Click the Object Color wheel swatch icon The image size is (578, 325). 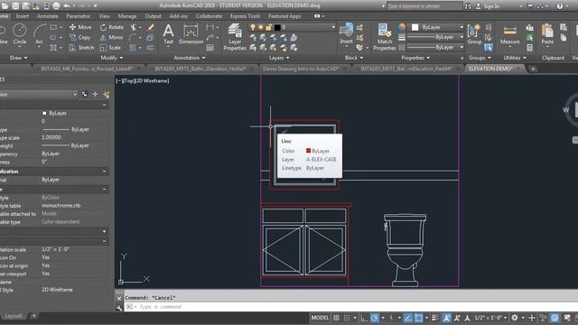[402, 27]
